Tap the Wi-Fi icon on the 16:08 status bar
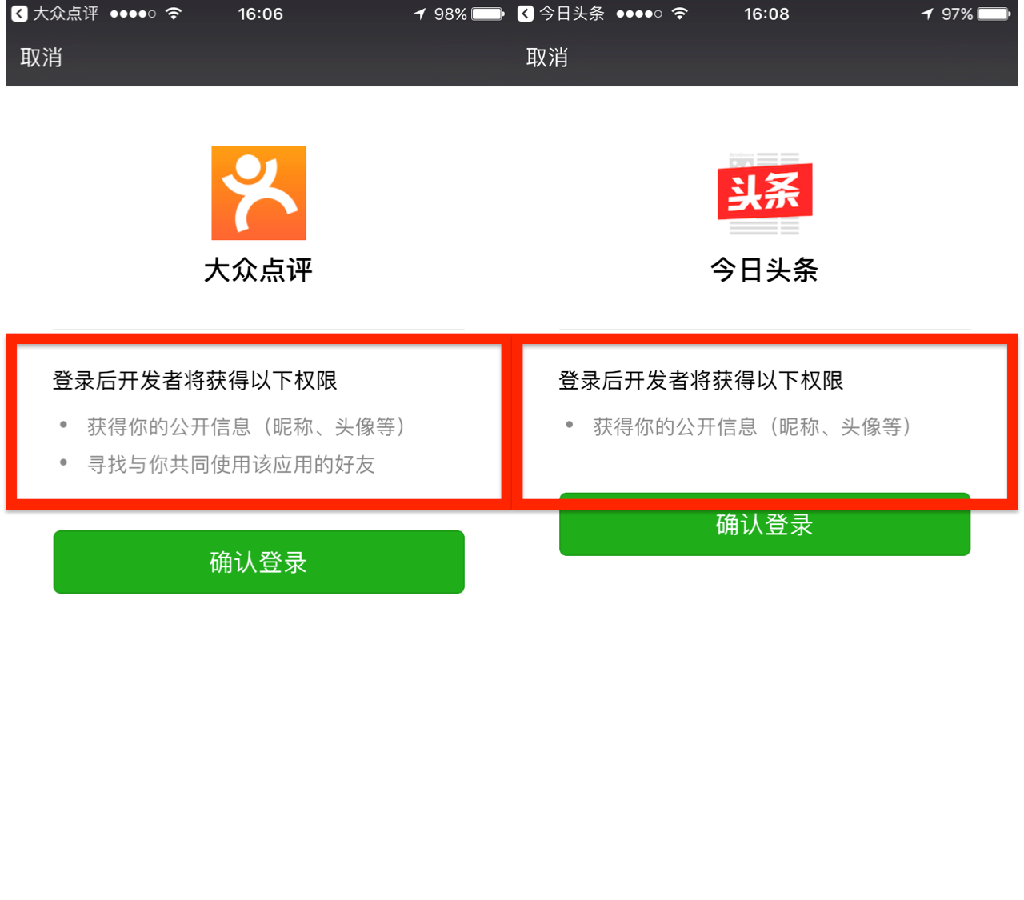Screen dimensions: 1024x900 coord(679,14)
